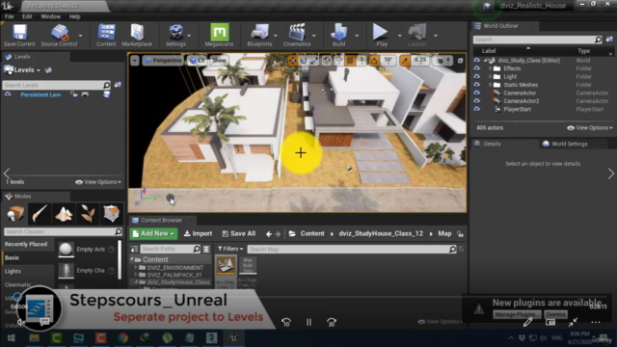The image size is (617, 347).
Task: Expand the Static Meshes folder
Action: tap(491, 85)
